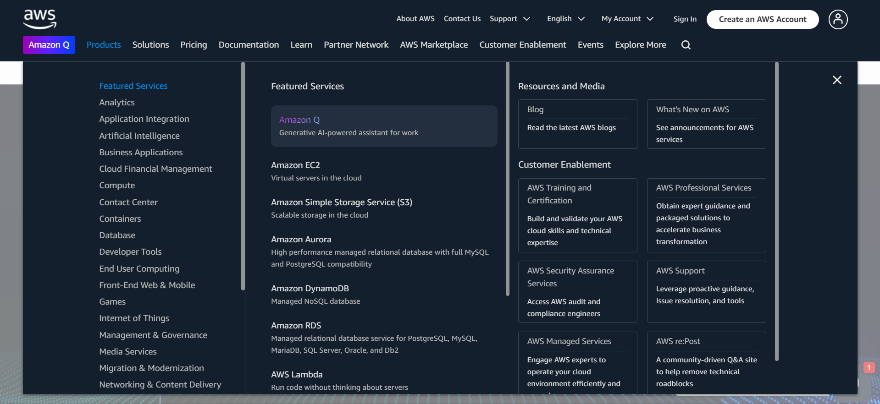
Task: Select the Containers category
Action: pyautogui.click(x=120, y=219)
